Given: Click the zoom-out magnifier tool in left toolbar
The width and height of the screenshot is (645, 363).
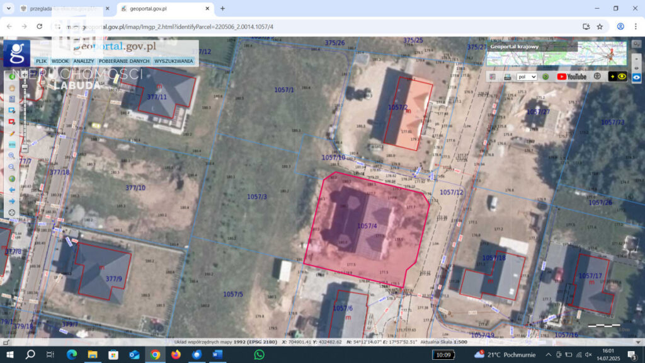Looking at the screenshot, I should pos(11,167).
